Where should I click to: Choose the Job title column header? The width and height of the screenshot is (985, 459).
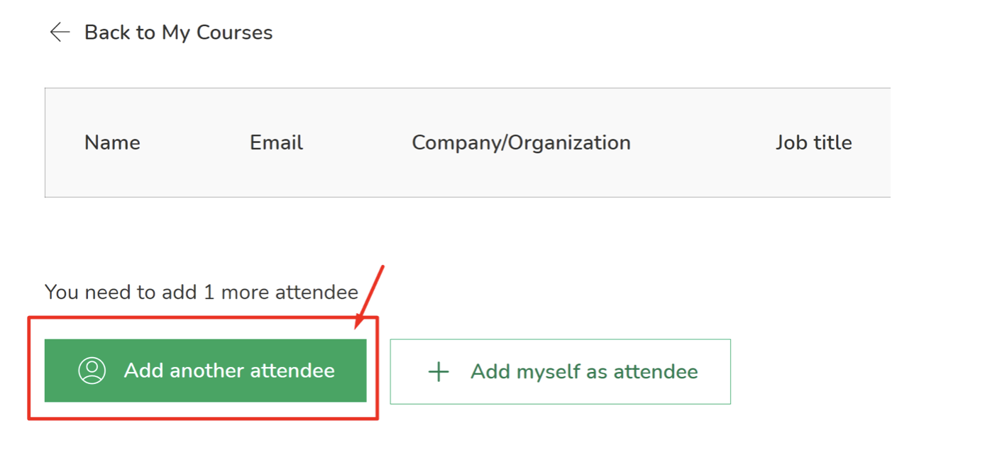click(x=813, y=142)
